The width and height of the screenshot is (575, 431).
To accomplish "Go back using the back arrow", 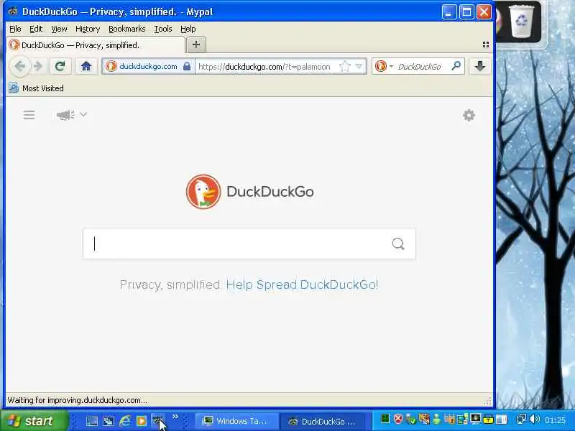I will point(20,66).
